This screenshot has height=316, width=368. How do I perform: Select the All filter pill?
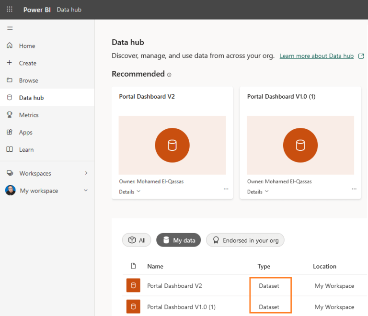[x=137, y=240]
